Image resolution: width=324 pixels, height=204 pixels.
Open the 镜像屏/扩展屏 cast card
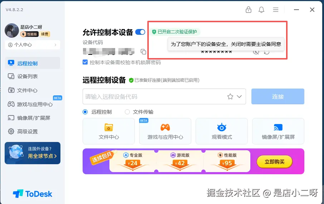click(x=278, y=131)
